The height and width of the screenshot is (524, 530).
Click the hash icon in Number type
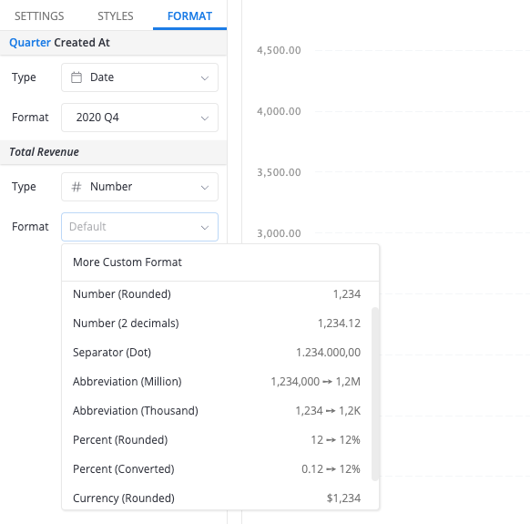point(76,187)
